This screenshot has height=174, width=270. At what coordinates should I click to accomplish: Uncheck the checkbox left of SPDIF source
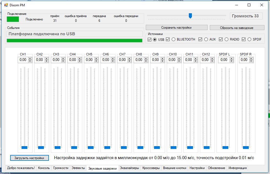click(x=244, y=39)
